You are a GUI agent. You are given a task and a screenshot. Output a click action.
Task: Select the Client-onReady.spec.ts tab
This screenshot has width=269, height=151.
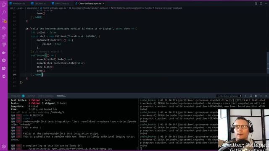(x=90, y=3)
